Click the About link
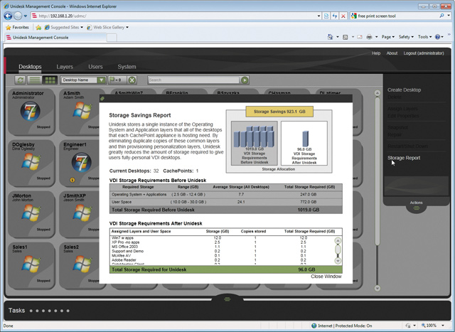 (392, 53)
